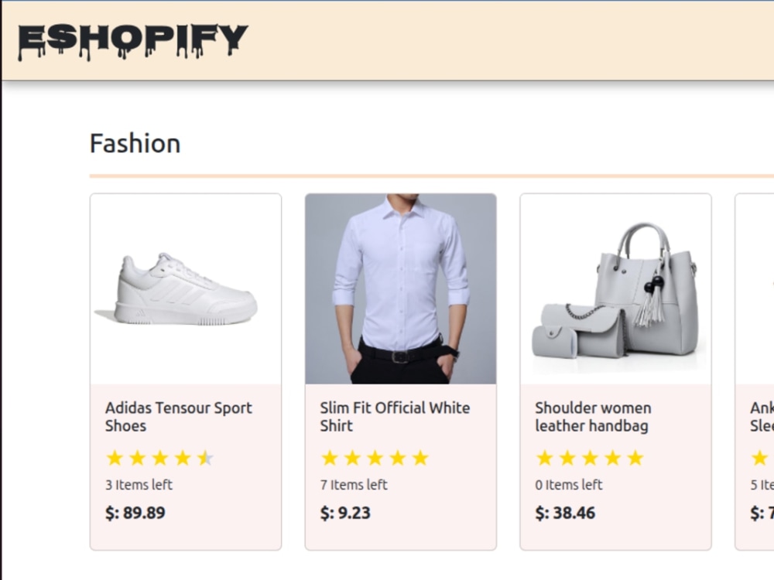Click the third star on white shirt rating
The image size is (774, 580).
click(x=375, y=458)
